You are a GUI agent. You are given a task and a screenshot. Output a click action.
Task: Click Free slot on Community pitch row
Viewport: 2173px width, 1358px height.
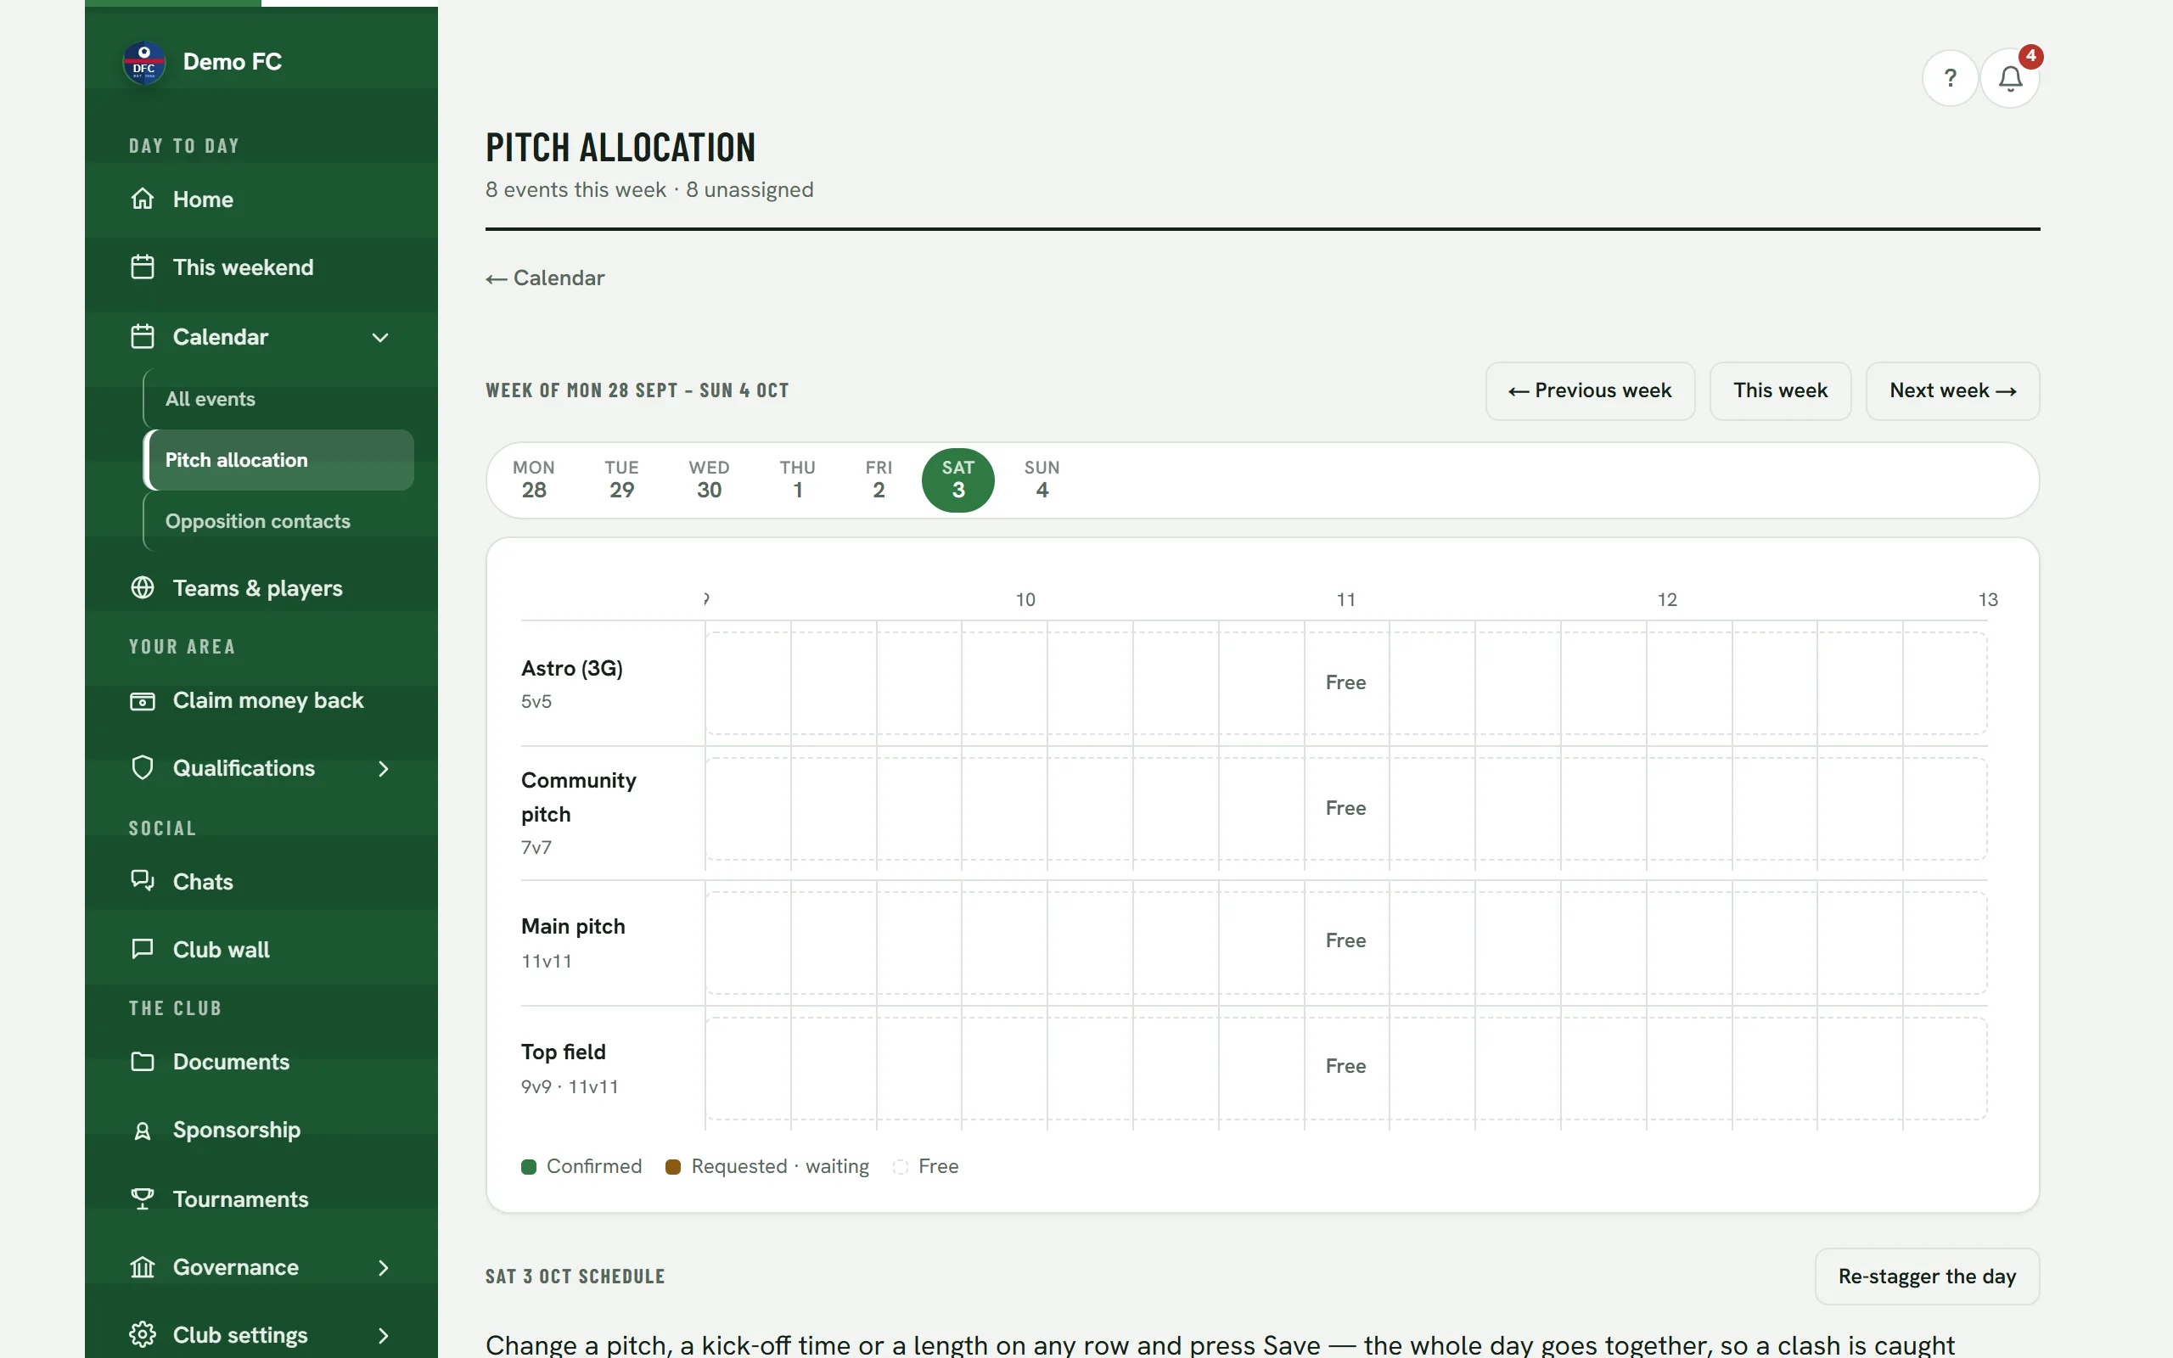pyautogui.click(x=1345, y=809)
